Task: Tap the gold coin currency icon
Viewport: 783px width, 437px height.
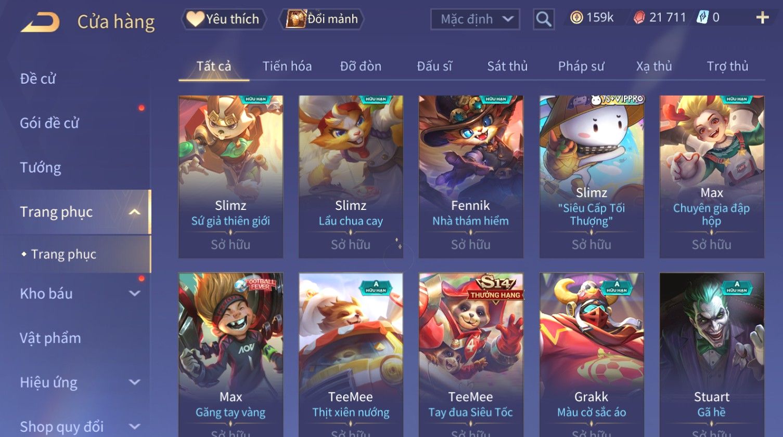Action: point(576,18)
